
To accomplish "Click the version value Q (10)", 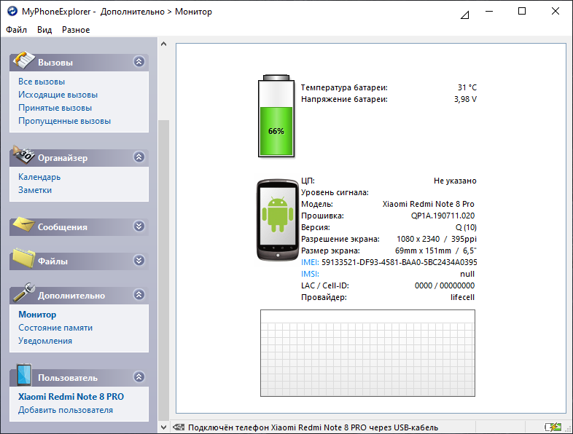I will 466,227.
